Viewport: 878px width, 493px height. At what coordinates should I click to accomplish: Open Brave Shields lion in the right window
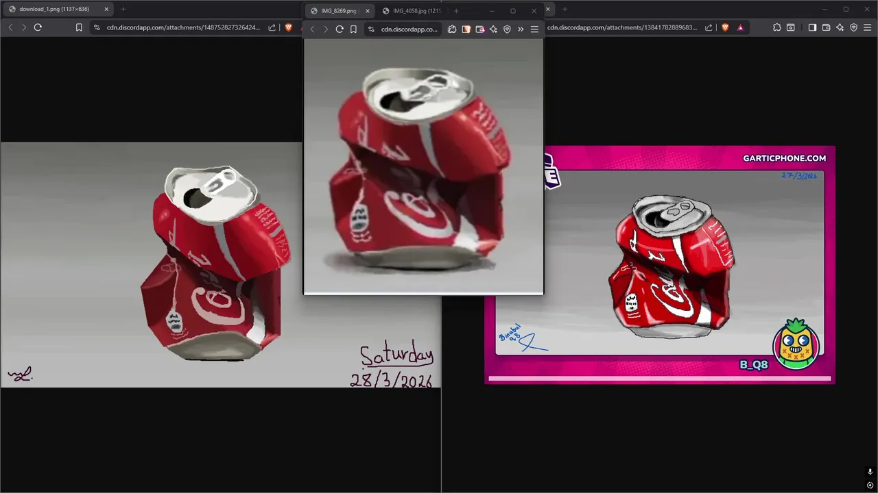726,27
